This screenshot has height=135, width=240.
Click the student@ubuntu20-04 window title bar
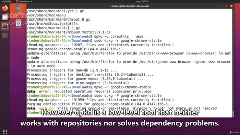tap(130, 6)
